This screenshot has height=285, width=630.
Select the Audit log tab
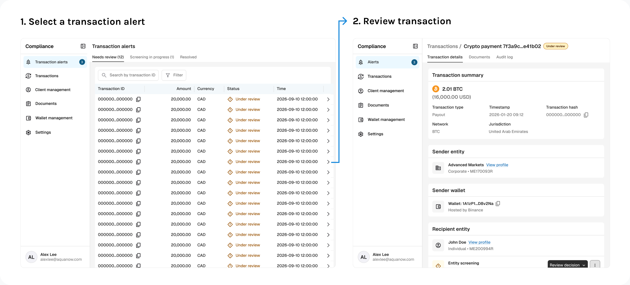click(505, 57)
